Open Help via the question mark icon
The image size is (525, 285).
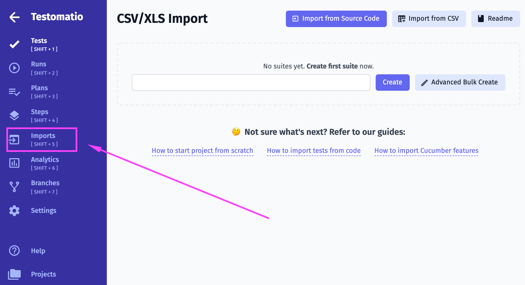point(14,251)
